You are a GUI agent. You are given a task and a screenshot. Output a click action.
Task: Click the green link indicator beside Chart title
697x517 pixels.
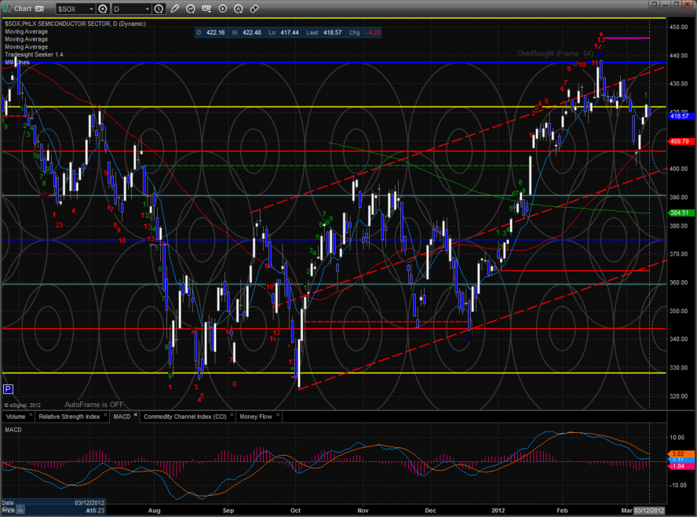pos(7,9)
